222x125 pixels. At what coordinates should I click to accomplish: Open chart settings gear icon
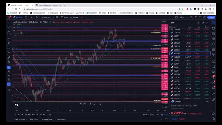point(196,17)
